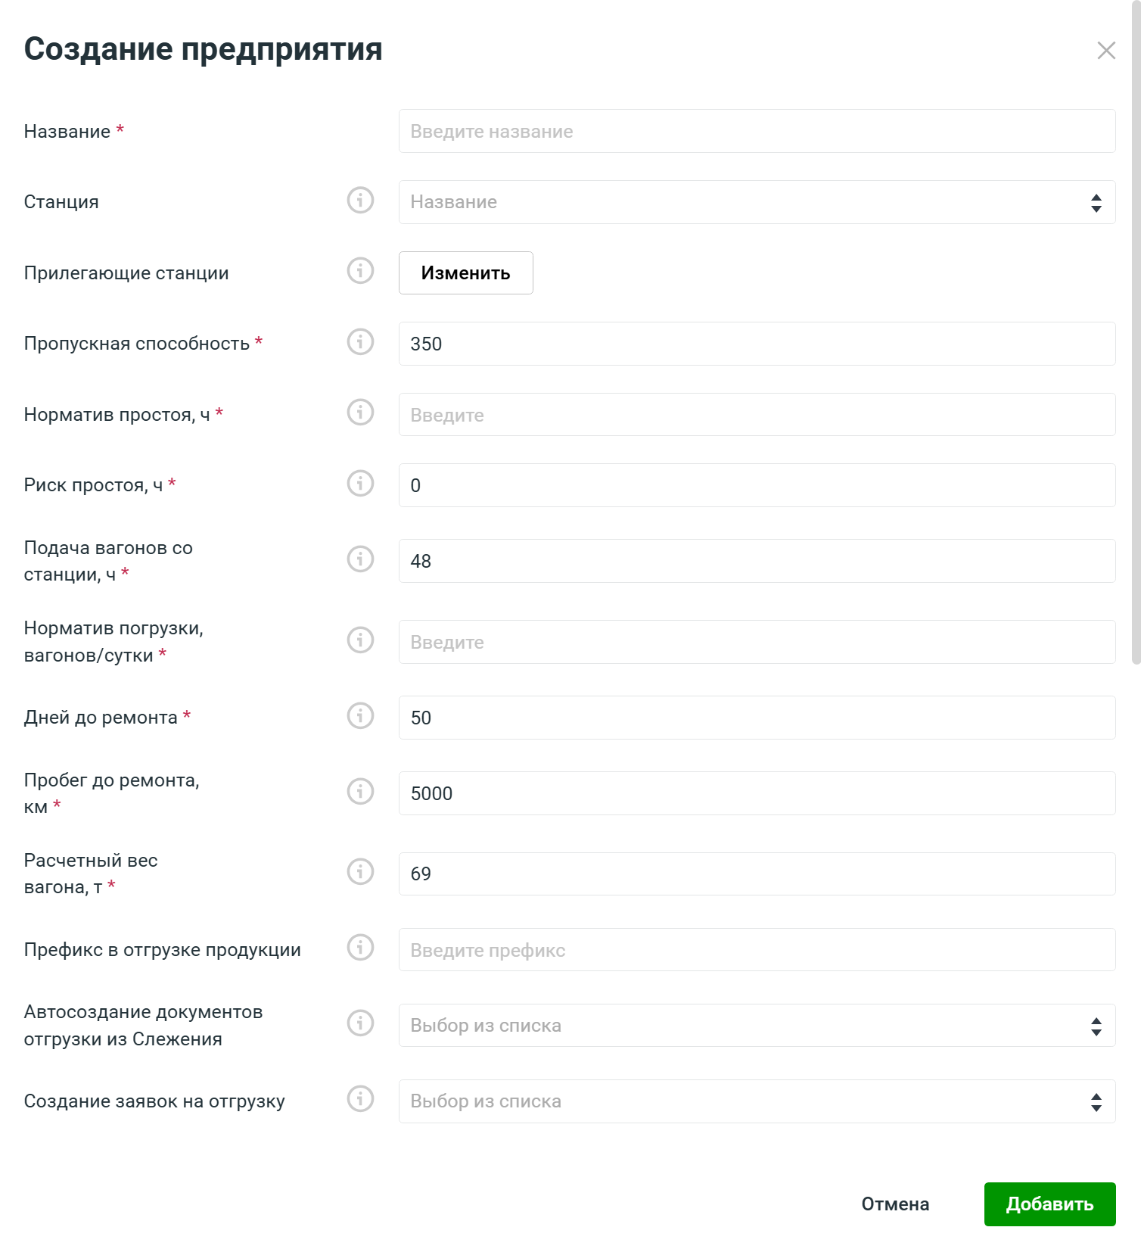Click info icon for Создание заявок на отгрузку

tap(360, 1099)
